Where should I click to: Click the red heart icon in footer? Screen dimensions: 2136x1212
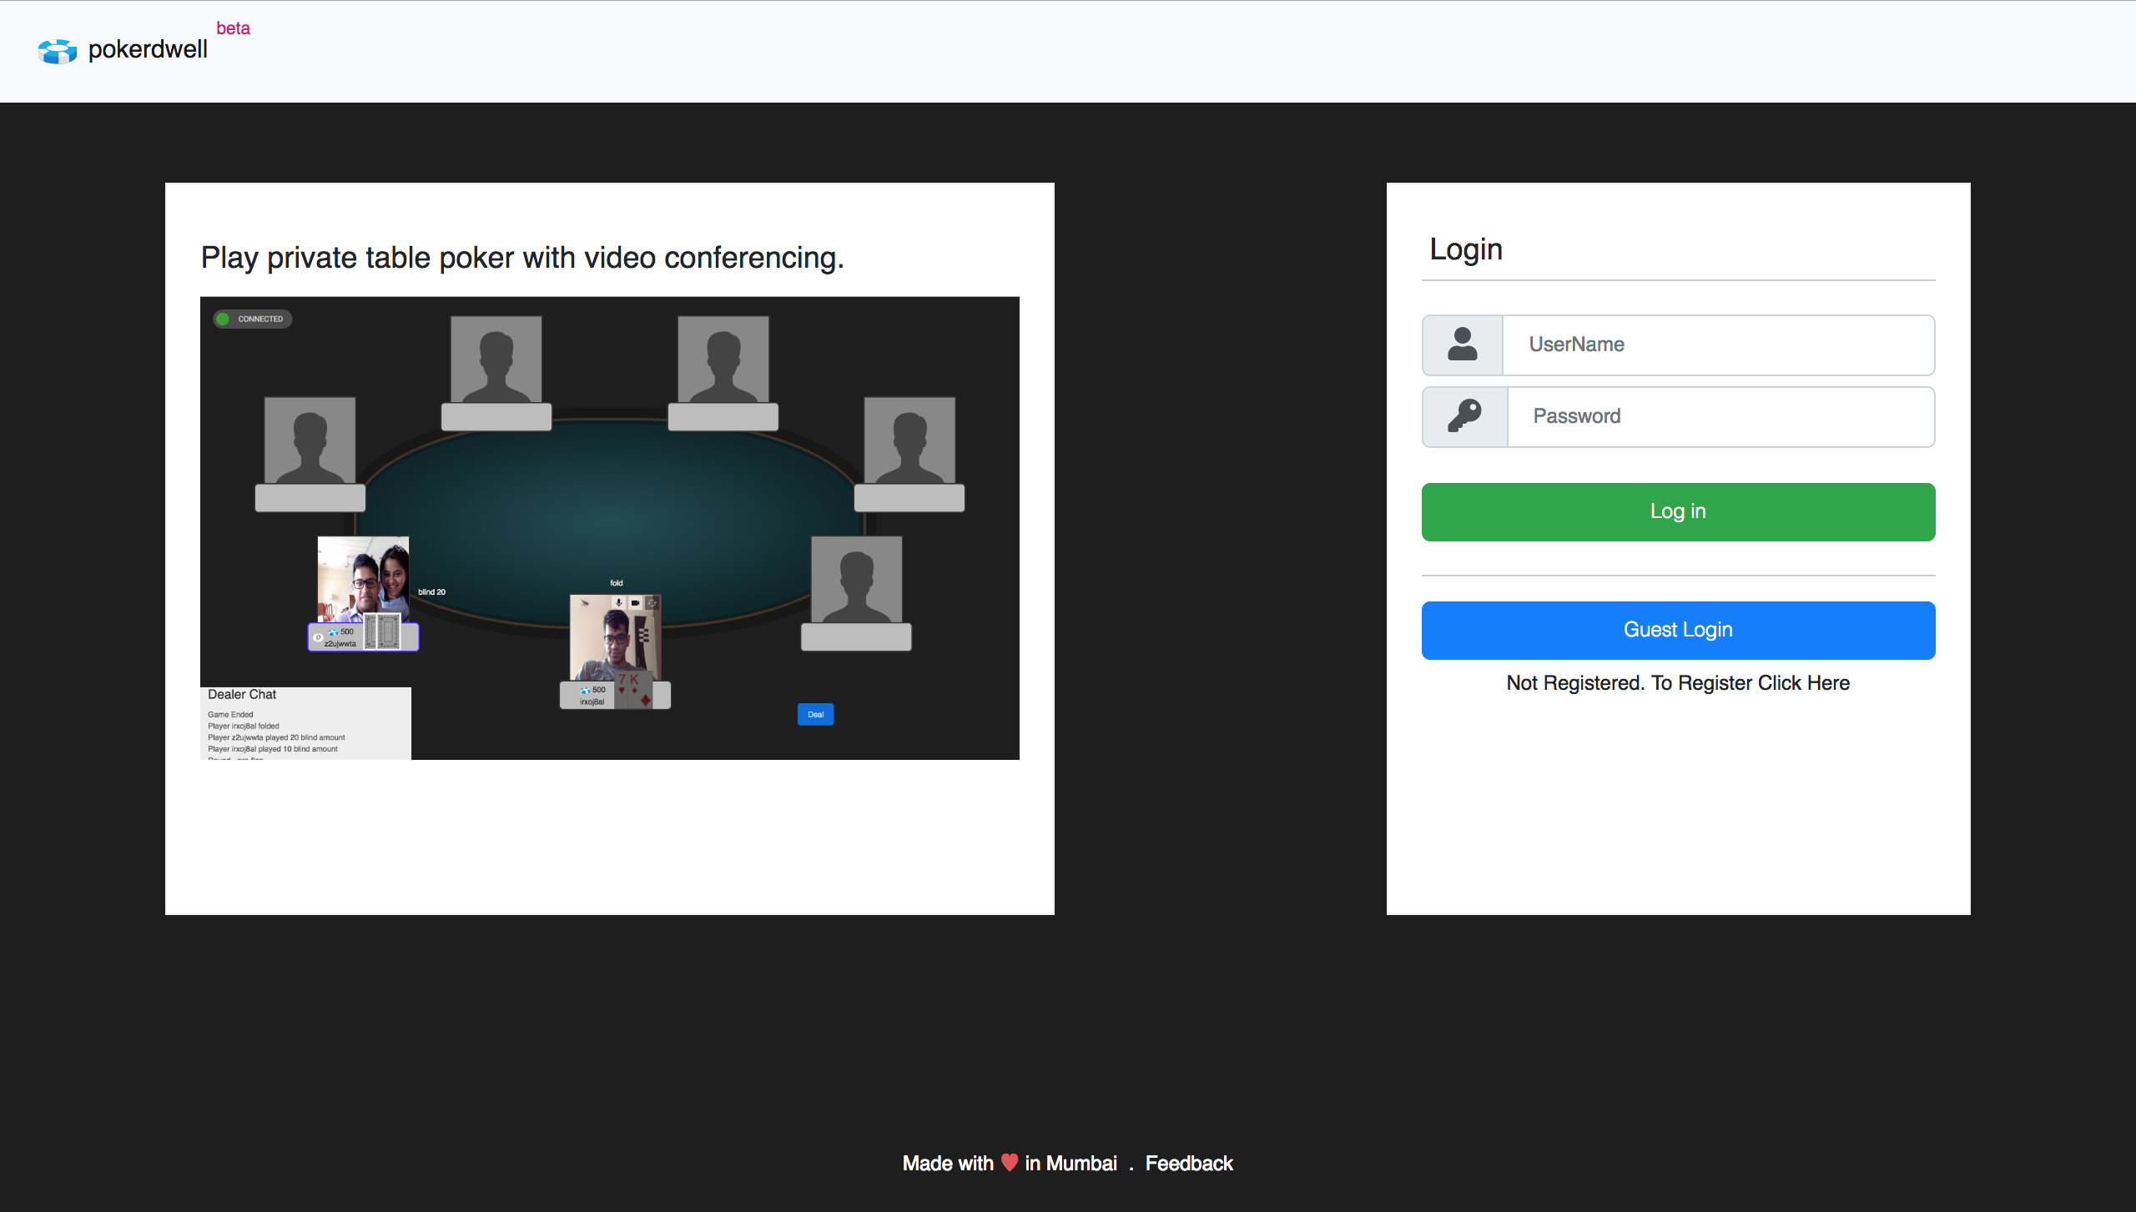(x=1009, y=1162)
